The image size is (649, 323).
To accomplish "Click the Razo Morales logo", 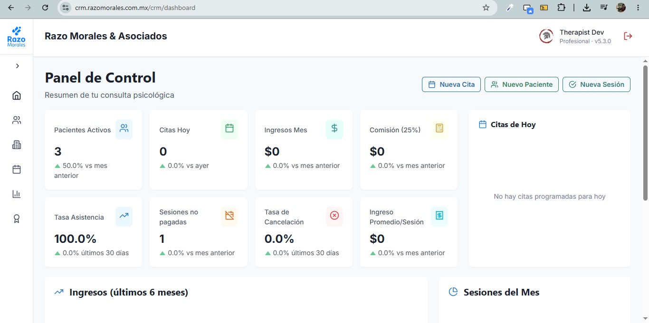I will (x=17, y=37).
